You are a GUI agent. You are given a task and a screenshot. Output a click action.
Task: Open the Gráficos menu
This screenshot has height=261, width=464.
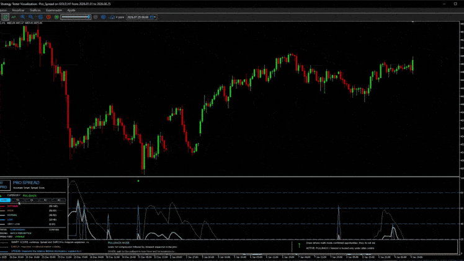35,11
